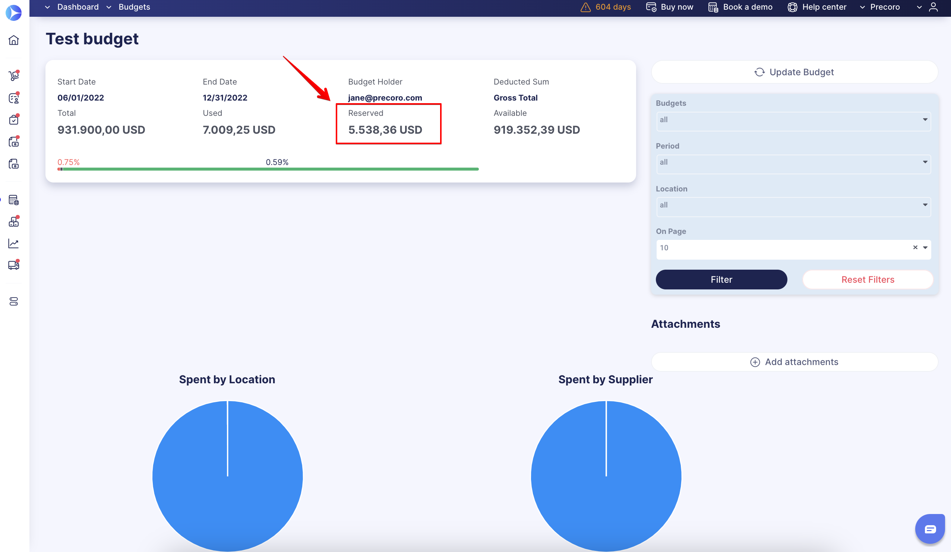The height and width of the screenshot is (552, 951).
Task: Open the invoices document icon in sidebar
Action: [x=13, y=142]
